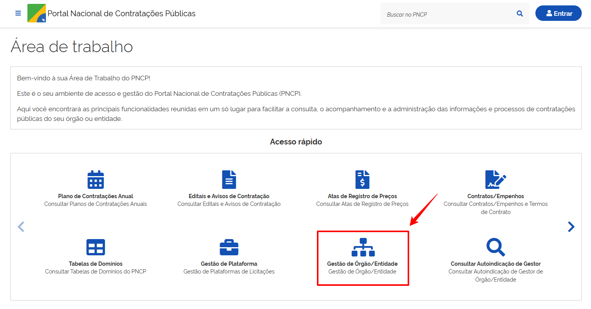Select the Gestão de Órgão/Entidade hierarchy icon
Screen dimensions: 591x309
pyautogui.click(x=362, y=247)
